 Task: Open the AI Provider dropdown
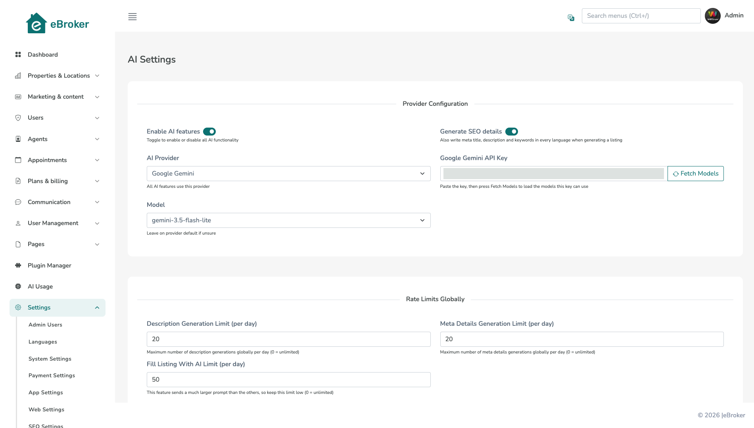(x=288, y=174)
